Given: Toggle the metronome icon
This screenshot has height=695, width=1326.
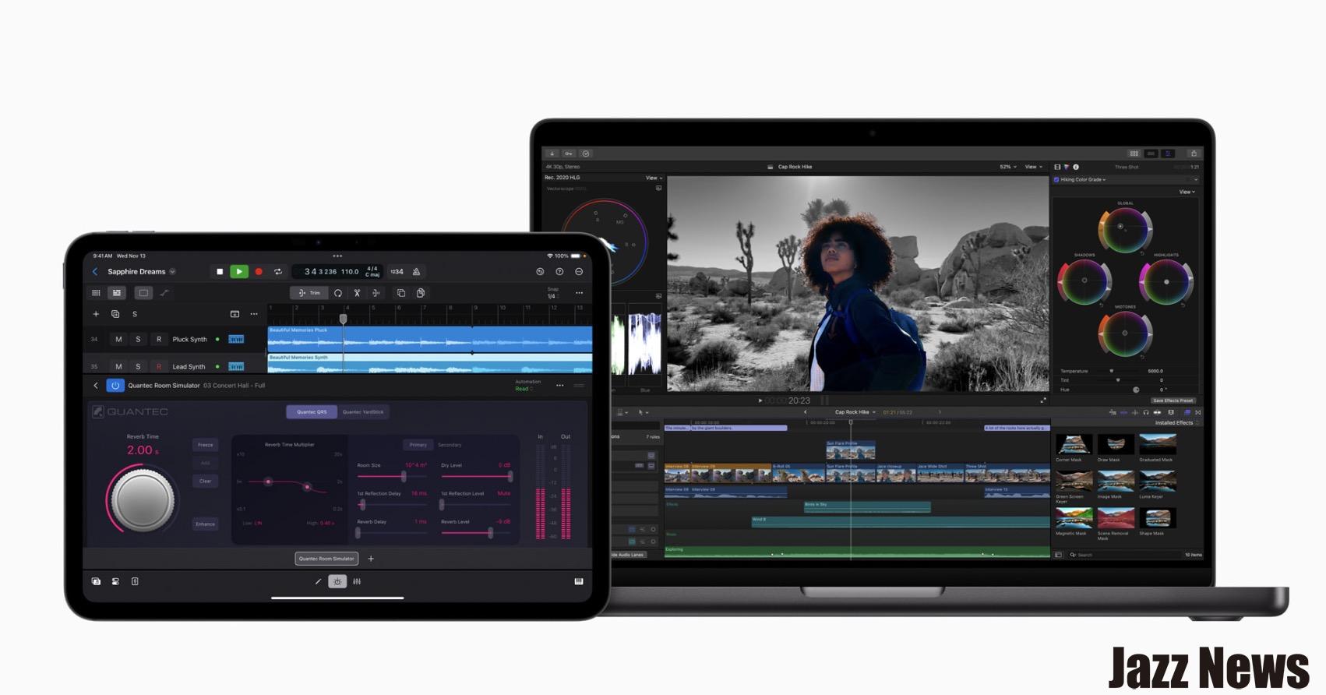Looking at the screenshot, I should 416,272.
